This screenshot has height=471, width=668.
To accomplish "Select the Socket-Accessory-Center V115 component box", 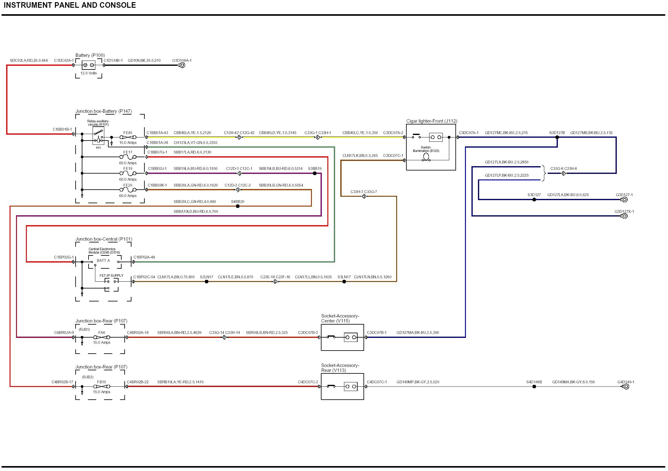I will pos(342,337).
